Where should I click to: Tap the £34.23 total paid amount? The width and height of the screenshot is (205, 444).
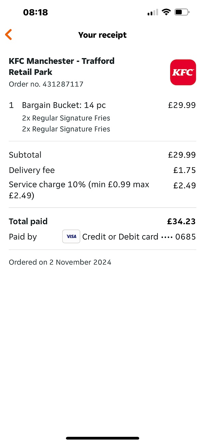tap(181, 221)
